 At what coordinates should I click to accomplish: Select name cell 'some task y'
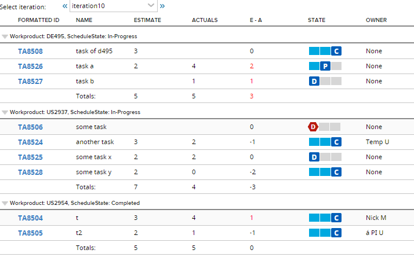coord(94,172)
